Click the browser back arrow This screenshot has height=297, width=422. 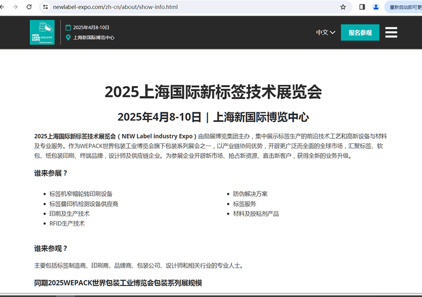click(2, 7)
